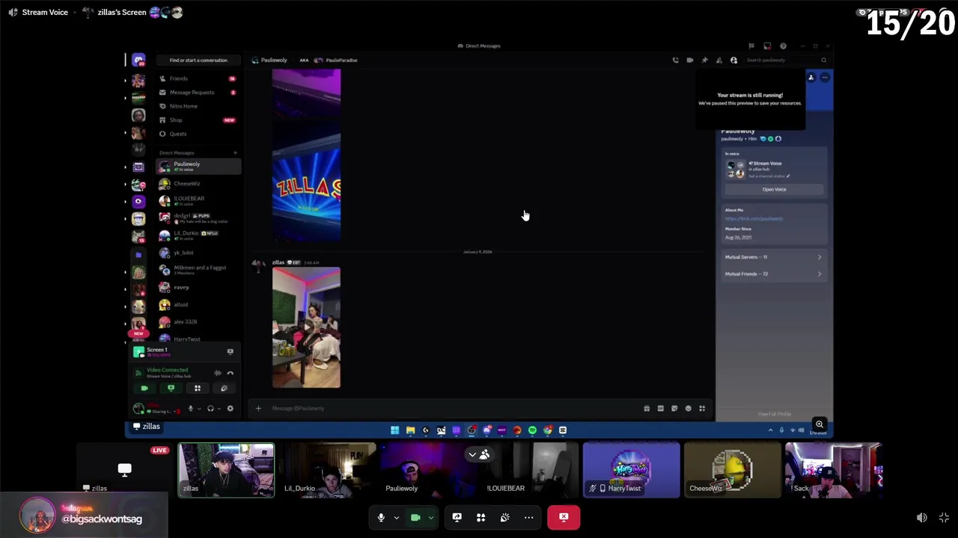Image resolution: width=958 pixels, height=538 pixels.
Task: Open Find or start a conversation box
Action: pyautogui.click(x=198, y=61)
